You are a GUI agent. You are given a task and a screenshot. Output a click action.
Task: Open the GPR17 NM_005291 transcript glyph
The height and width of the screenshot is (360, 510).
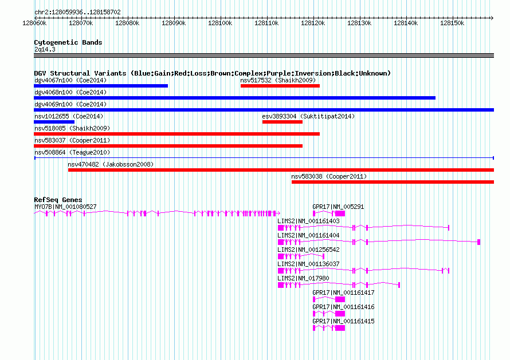329,213
